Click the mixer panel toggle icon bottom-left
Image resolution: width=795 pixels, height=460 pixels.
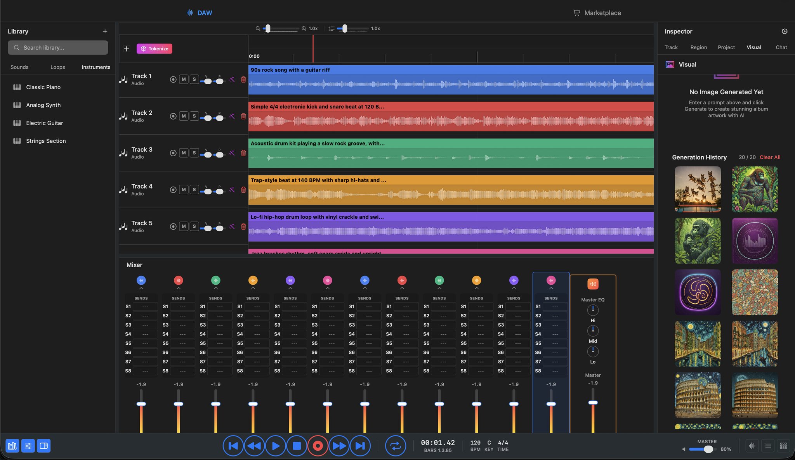28,446
